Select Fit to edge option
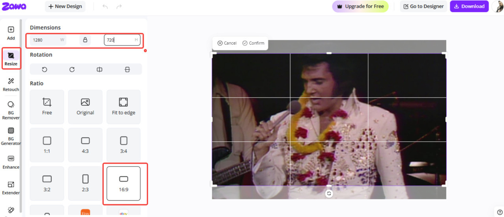 point(124,107)
